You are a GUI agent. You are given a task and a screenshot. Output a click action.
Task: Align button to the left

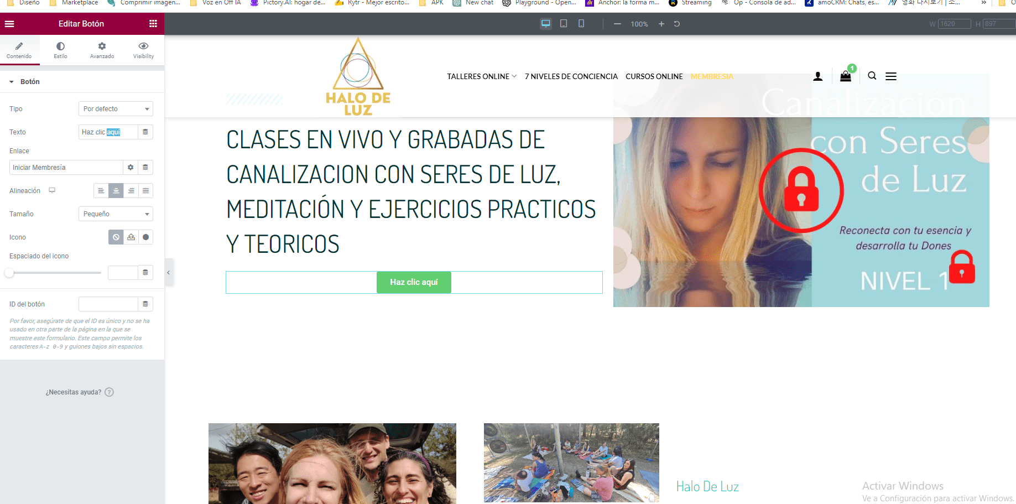pyautogui.click(x=101, y=191)
